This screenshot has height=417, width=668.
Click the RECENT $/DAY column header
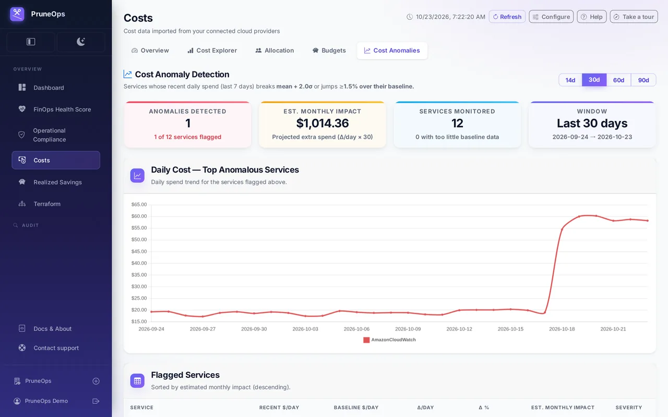280,408
